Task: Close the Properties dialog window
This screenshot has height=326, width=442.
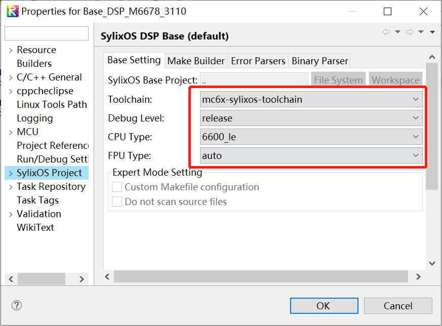Action: tap(423, 12)
